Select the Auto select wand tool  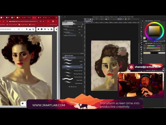click(x=141, y=38)
